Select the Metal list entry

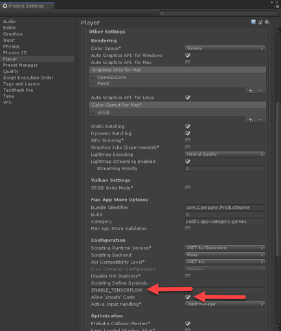103,83
